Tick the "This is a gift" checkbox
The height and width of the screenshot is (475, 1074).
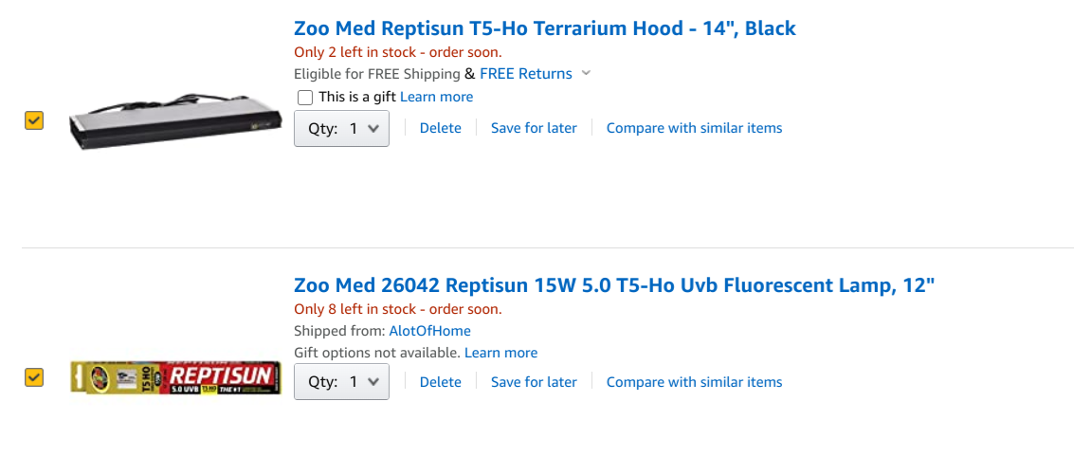pyautogui.click(x=305, y=98)
